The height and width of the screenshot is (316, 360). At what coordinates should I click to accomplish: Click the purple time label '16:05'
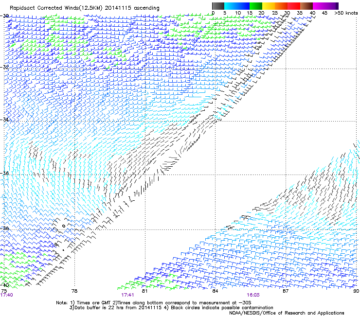tap(253, 295)
